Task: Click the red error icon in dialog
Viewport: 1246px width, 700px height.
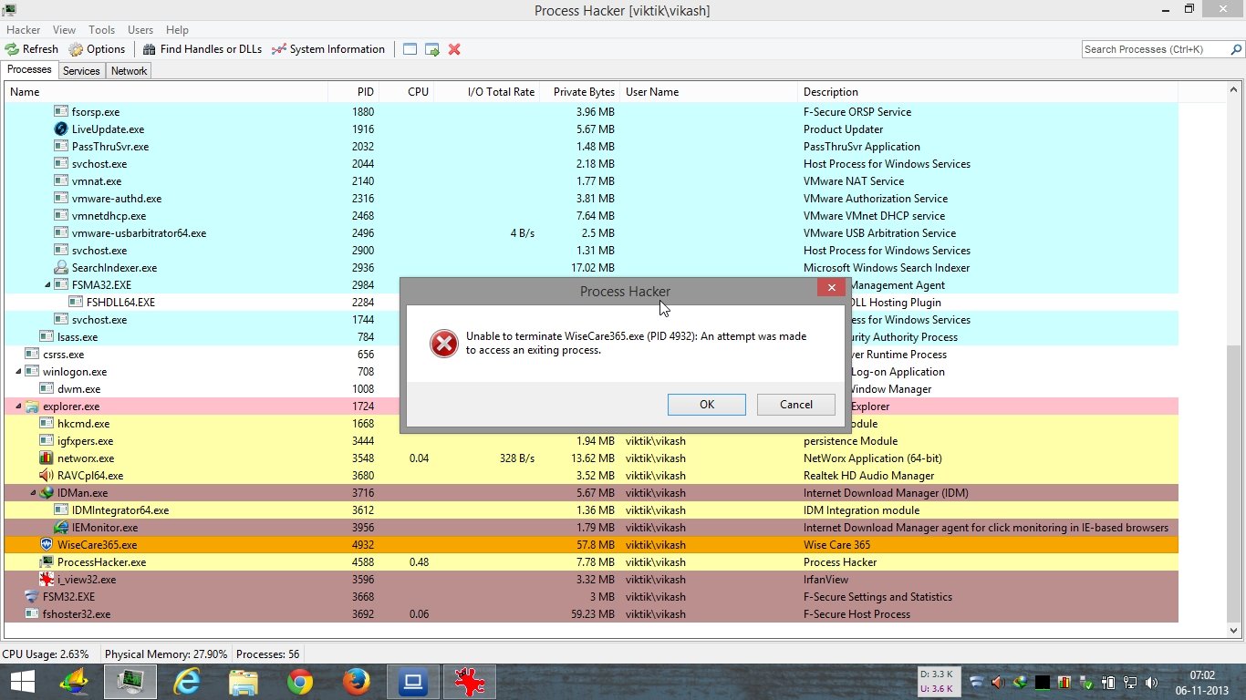Action: (444, 344)
